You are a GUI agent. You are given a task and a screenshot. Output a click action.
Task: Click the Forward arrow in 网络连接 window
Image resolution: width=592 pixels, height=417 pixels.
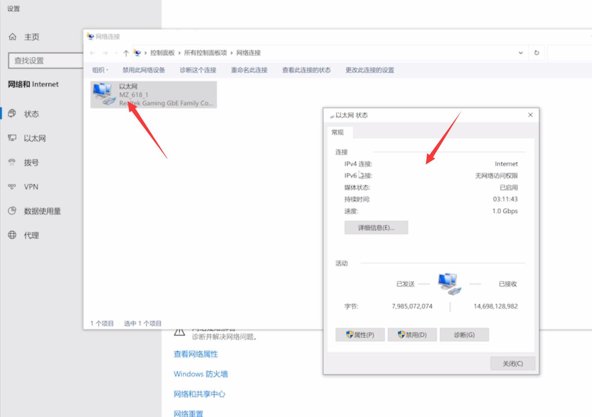coord(105,53)
